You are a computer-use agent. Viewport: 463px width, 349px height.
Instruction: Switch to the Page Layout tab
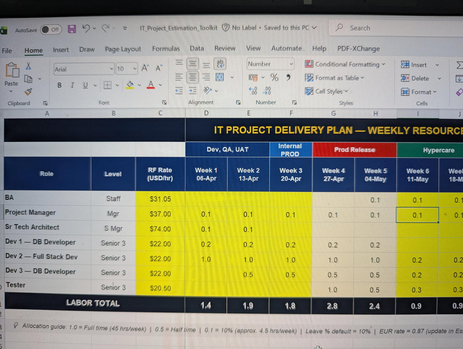123,49
